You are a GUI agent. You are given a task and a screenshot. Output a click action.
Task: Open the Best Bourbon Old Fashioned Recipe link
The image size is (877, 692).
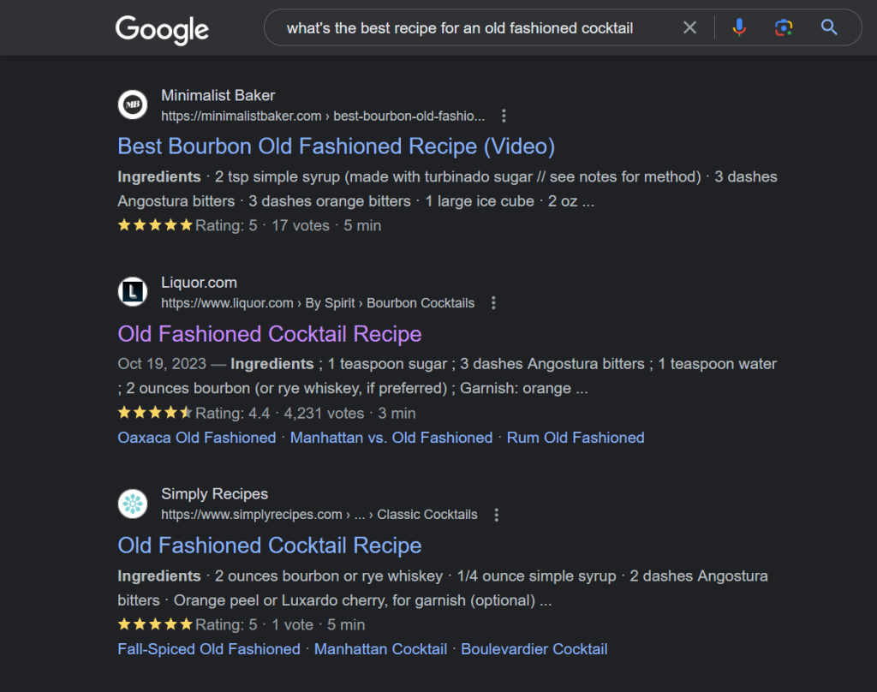pos(335,146)
